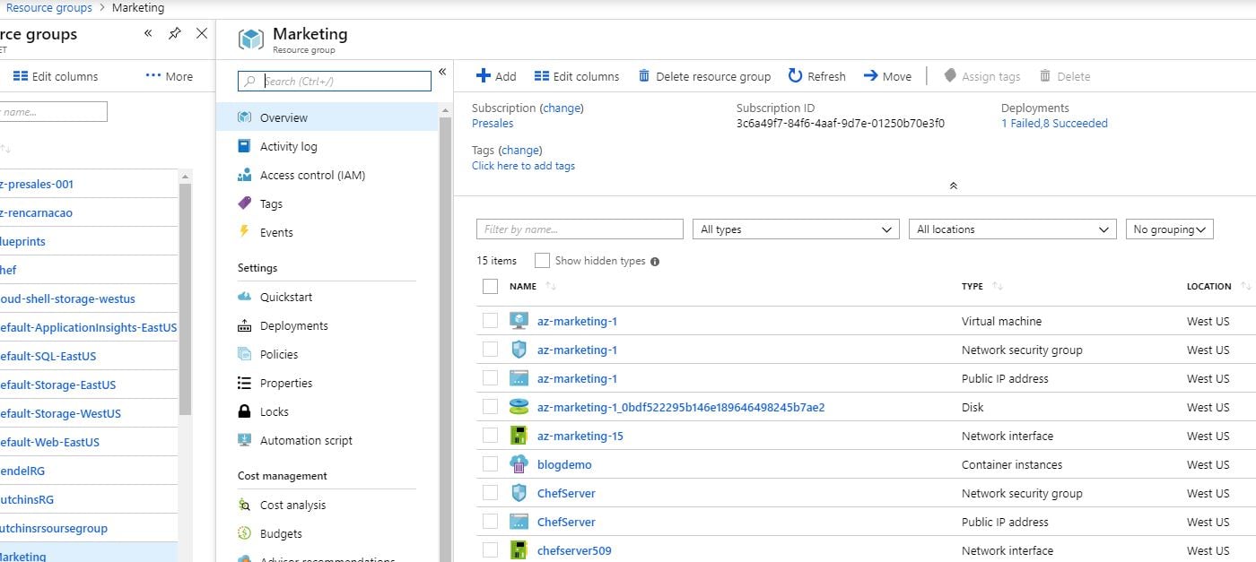Viewport: 1256px width, 562px height.
Task: Click the Budgets icon
Action: [244, 533]
